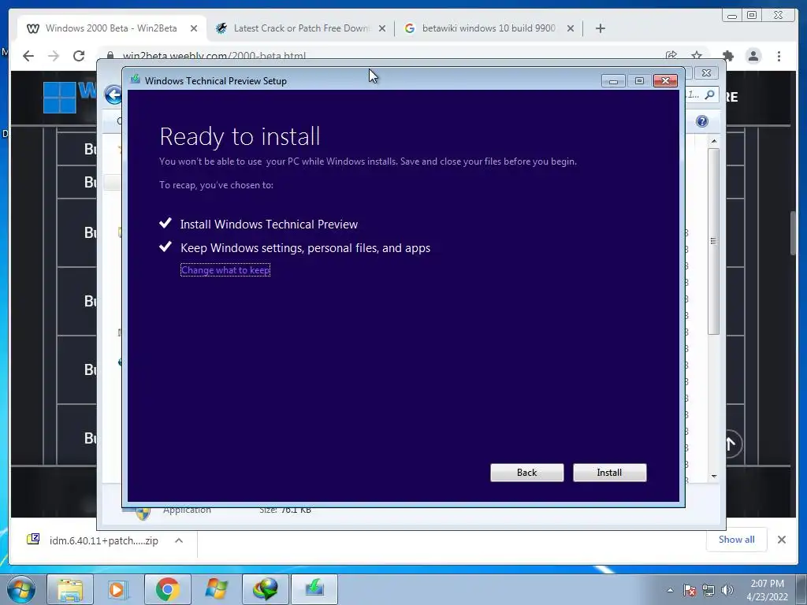Click the Back button in setup
This screenshot has width=807, height=605.
(x=526, y=473)
